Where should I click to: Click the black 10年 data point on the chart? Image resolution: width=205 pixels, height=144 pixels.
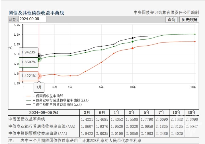133,38
